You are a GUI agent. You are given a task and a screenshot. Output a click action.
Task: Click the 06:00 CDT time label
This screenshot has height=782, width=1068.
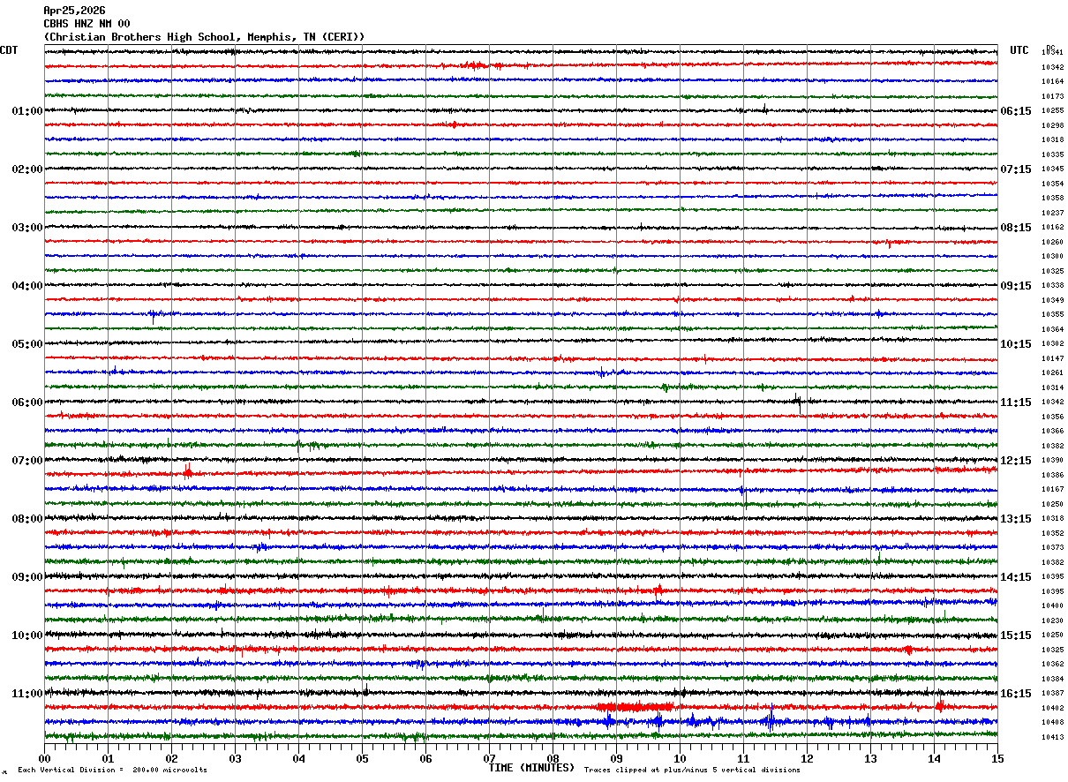point(27,402)
